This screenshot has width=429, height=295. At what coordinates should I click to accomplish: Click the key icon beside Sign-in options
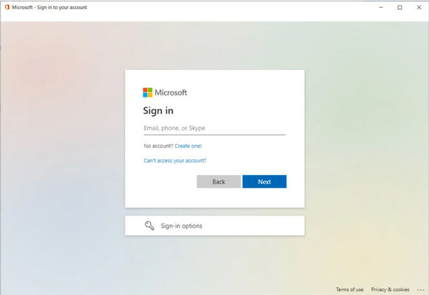[149, 225]
